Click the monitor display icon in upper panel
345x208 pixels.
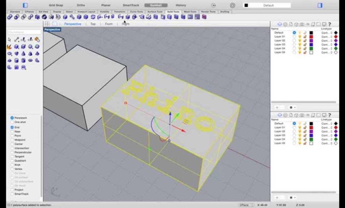(324, 24)
